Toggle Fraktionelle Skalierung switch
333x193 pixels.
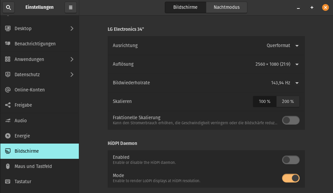(291, 120)
